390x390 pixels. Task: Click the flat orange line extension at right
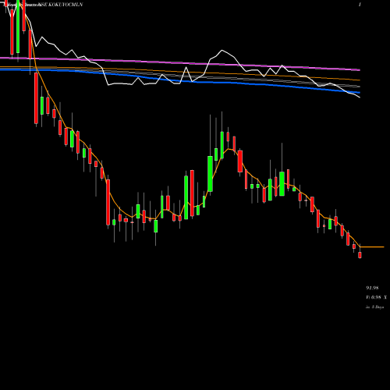point(372,246)
